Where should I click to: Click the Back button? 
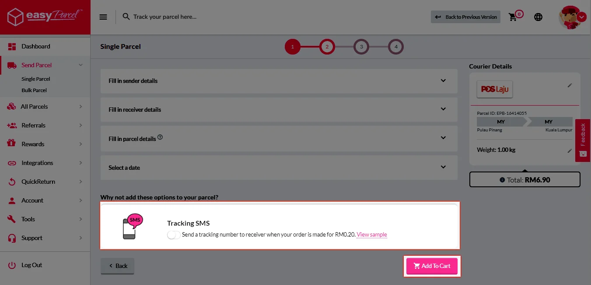pyautogui.click(x=118, y=266)
